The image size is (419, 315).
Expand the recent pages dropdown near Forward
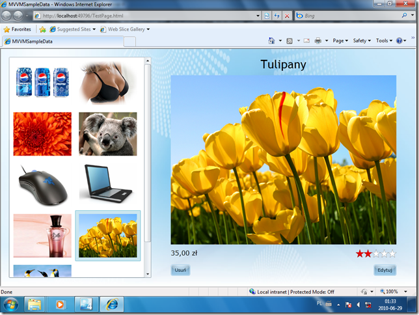point(27,16)
